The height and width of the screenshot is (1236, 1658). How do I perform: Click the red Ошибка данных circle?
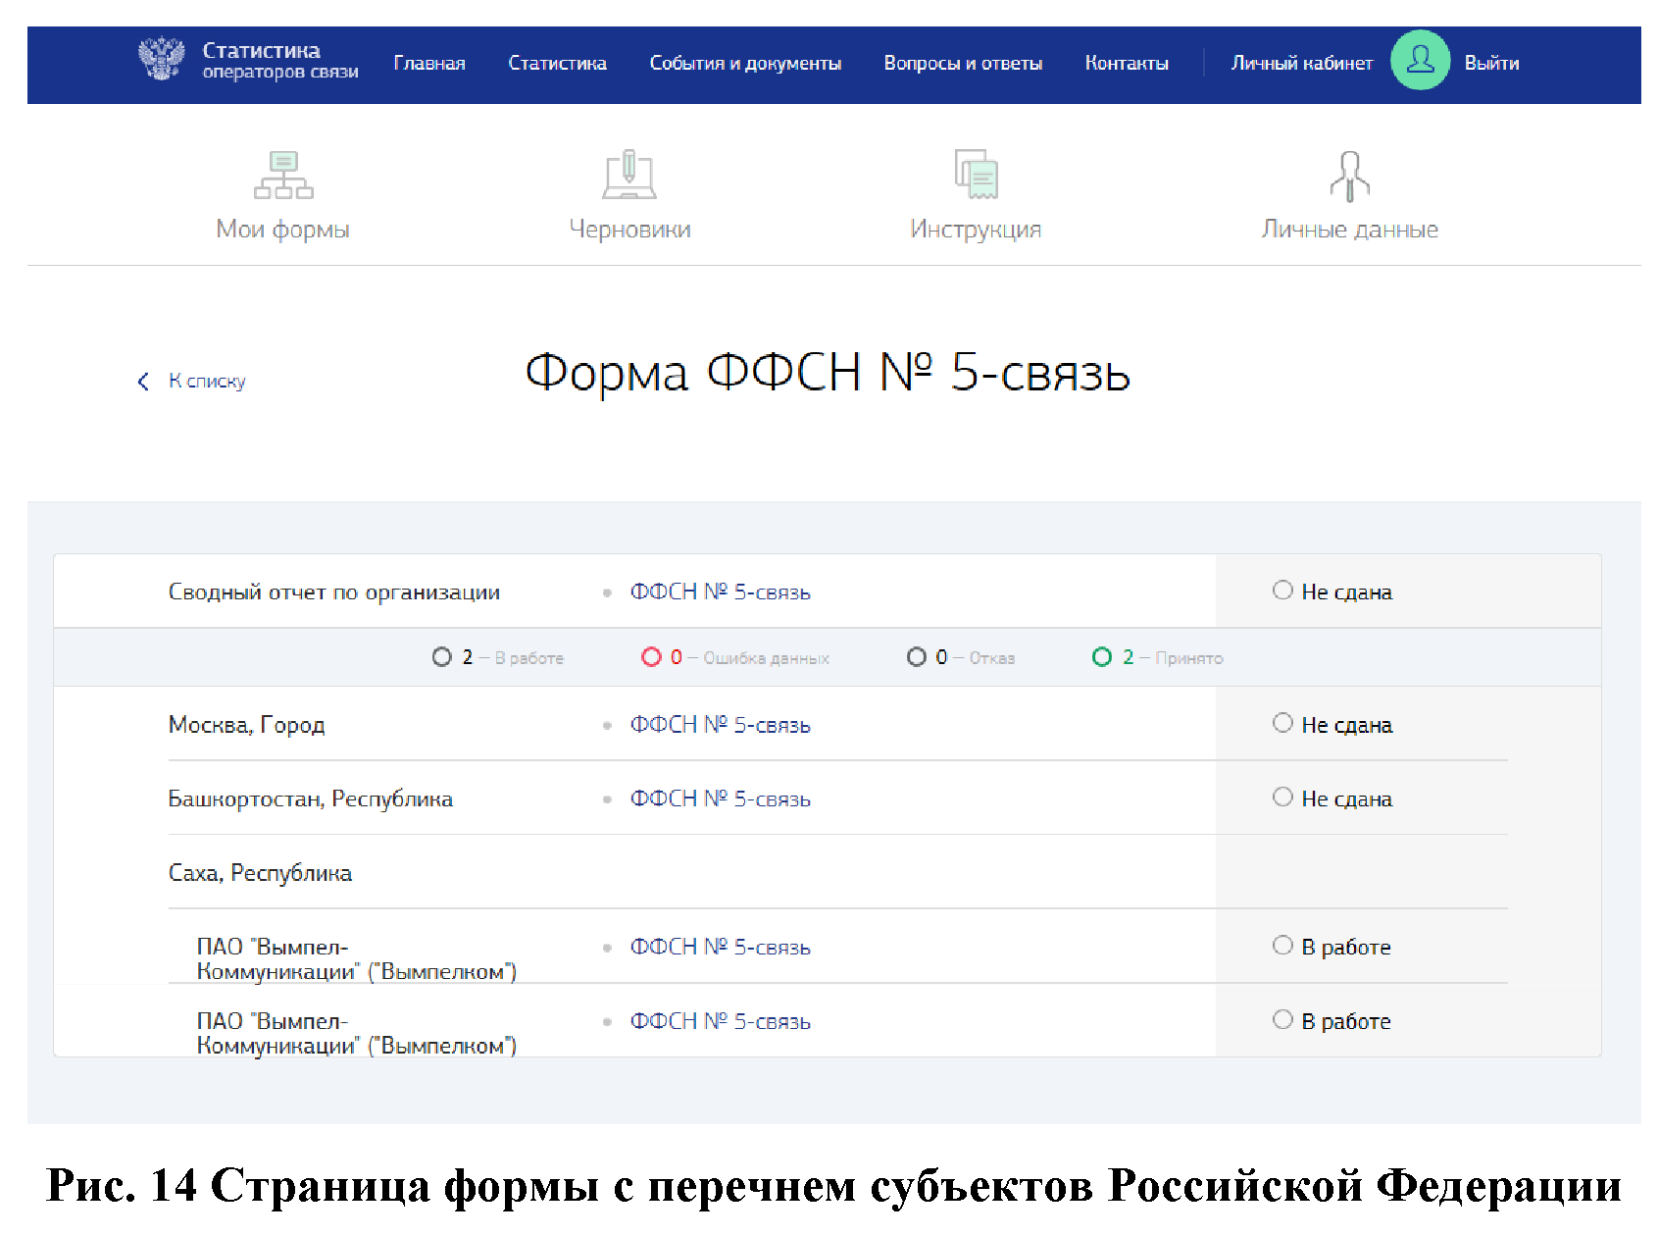(x=651, y=657)
